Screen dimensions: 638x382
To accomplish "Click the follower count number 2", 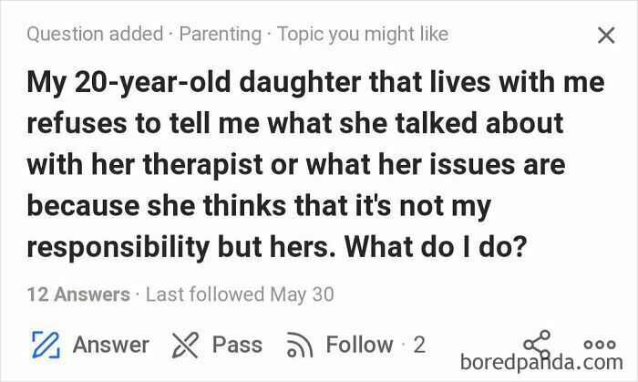I will (x=419, y=345).
